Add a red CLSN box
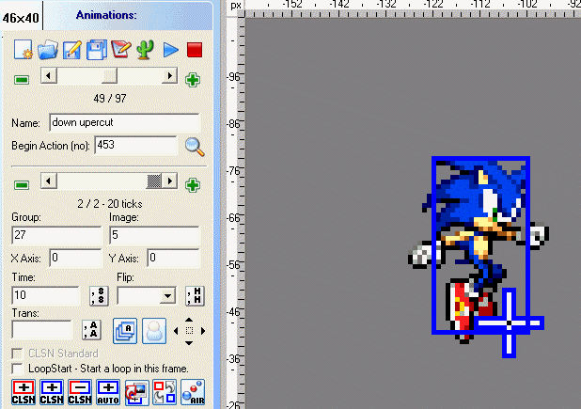Screen dimensions: 581x409 [x=24, y=392]
